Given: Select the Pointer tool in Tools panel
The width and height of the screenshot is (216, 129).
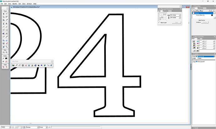Looking at the screenshot, I should tap(3, 14).
